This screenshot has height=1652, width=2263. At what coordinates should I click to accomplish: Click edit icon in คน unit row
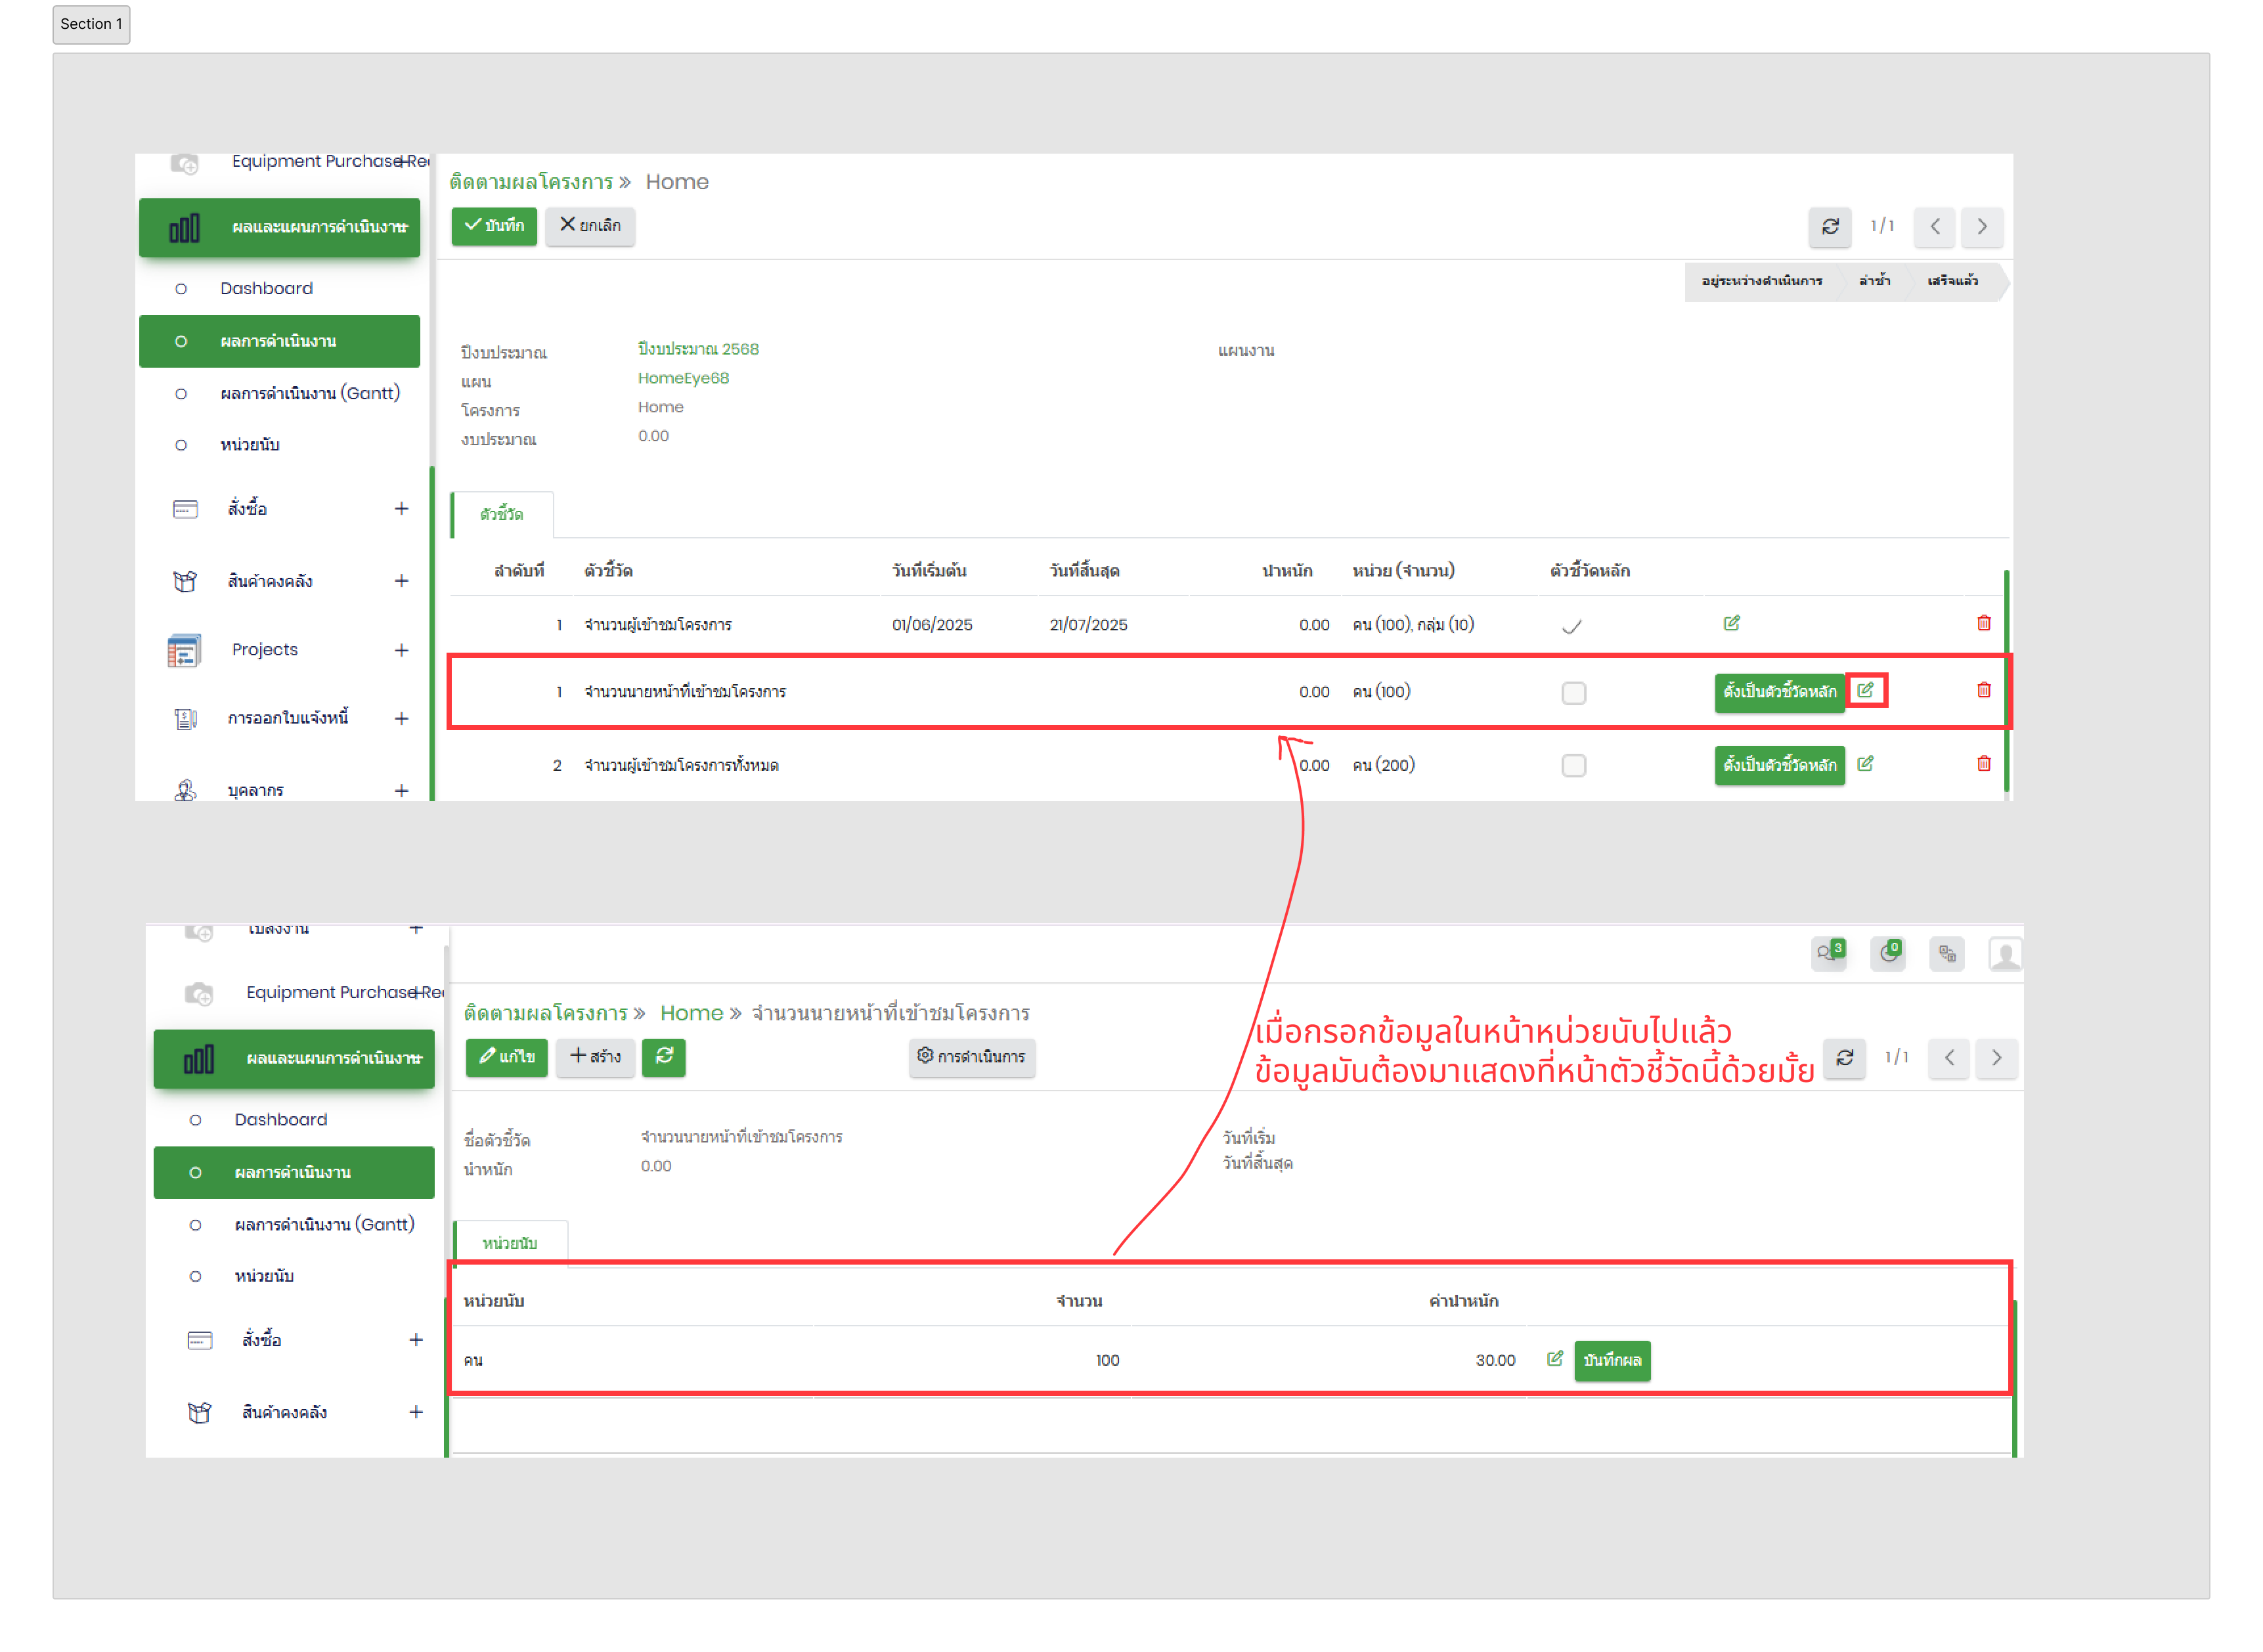pyautogui.click(x=1555, y=1359)
